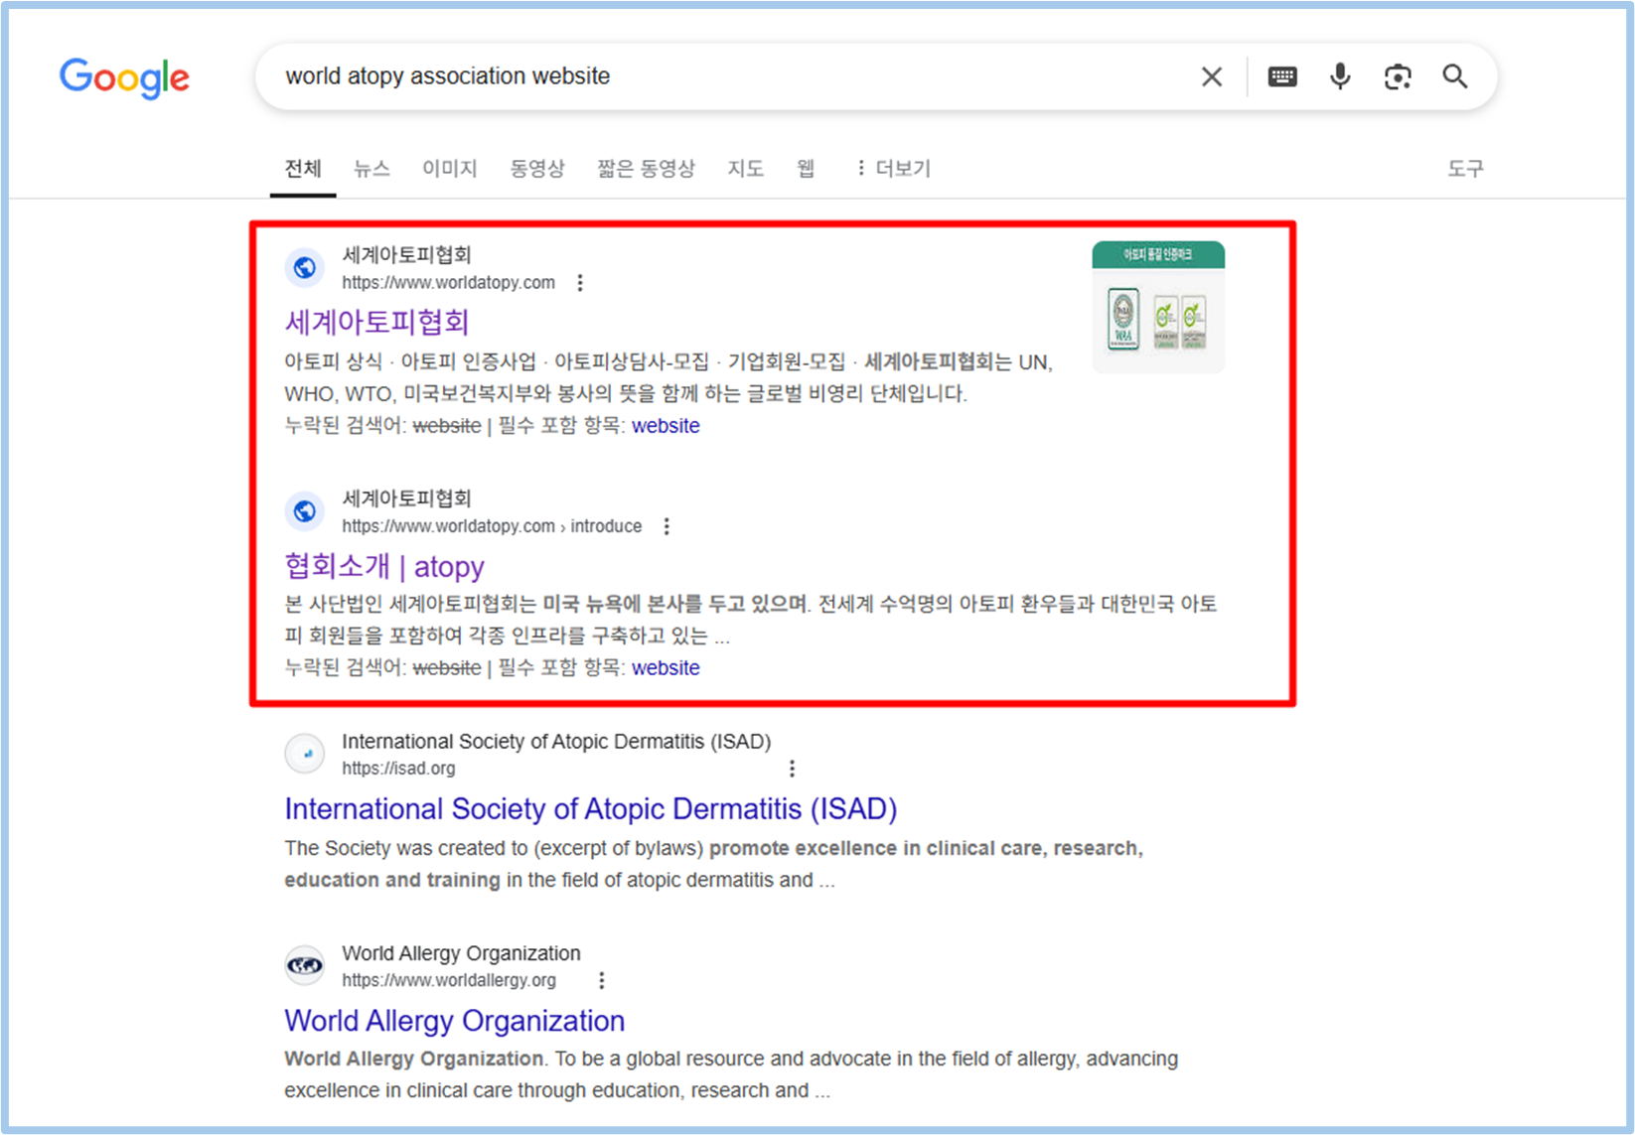The height and width of the screenshot is (1135, 1635).
Task: Open options menu for worldallergy.org result
Action: 602,980
